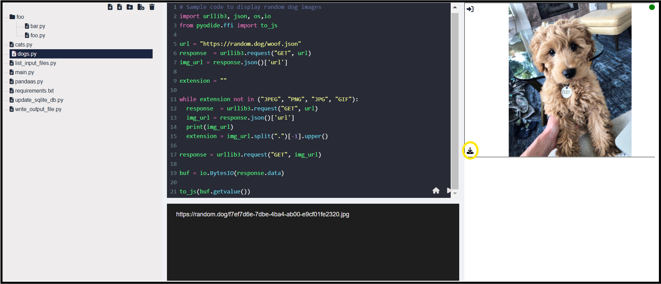Click the green status indicator dot

651,7
